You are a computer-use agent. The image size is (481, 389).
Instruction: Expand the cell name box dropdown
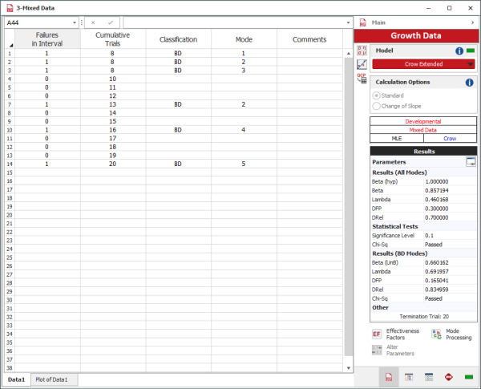click(x=74, y=23)
